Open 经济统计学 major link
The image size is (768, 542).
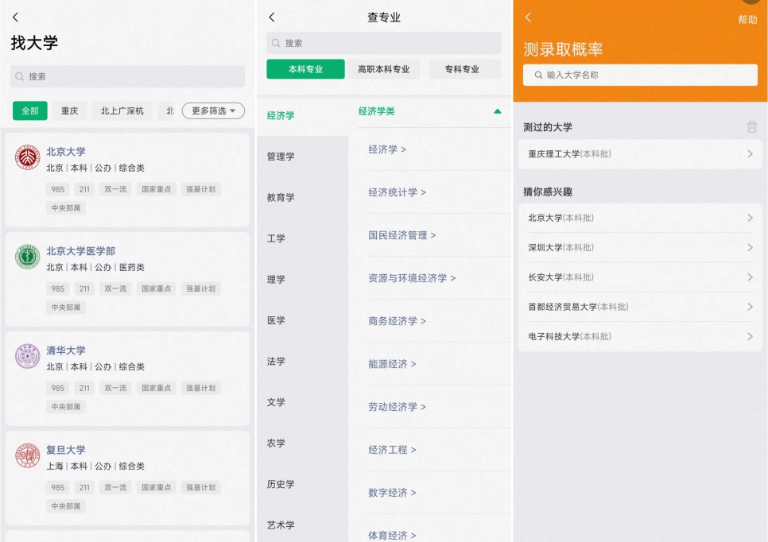397,192
